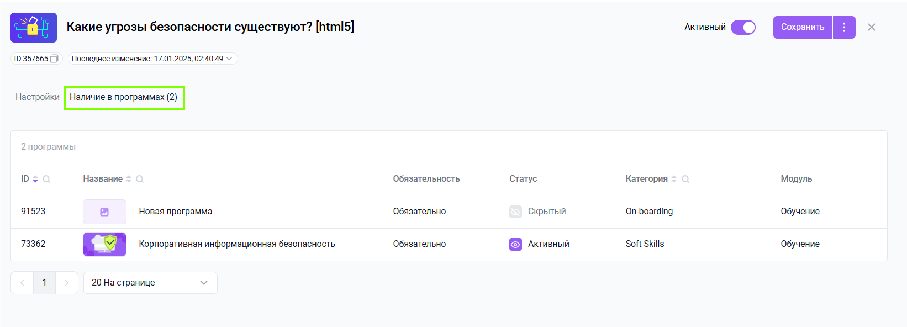Go to page 1 in pagination
This screenshot has width=907, height=327.
(44, 283)
